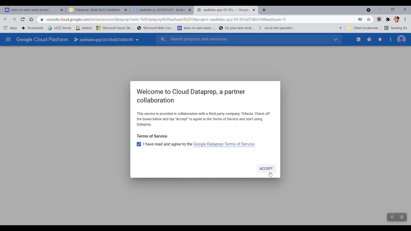The image size is (411, 231).
Task: Uncheck the Terms of Service agreement checkbox
Action: pyautogui.click(x=139, y=144)
